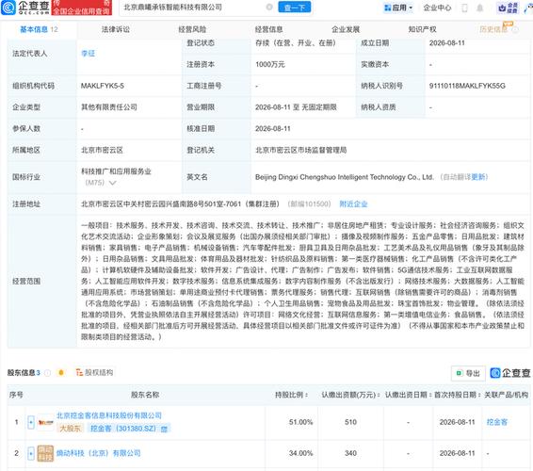
Task: Open the notification bell icon
Action: (479, 8)
